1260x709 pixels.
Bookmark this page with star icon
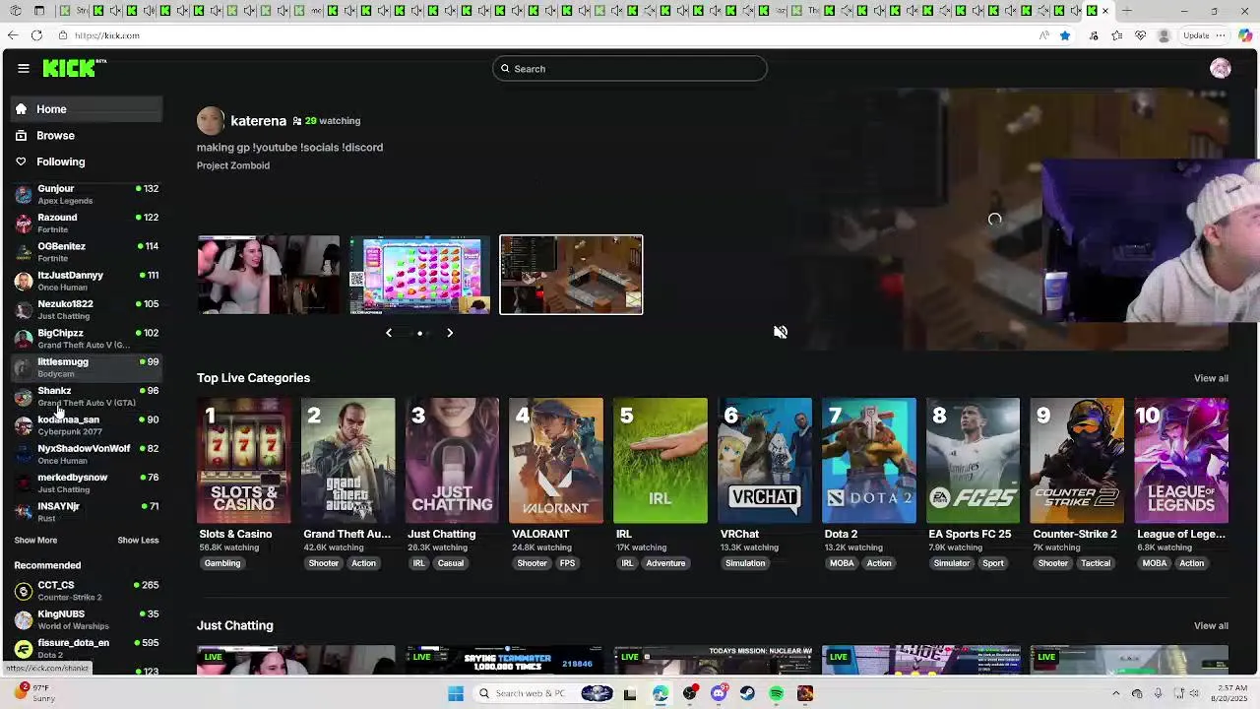(x=1065, y=35)
